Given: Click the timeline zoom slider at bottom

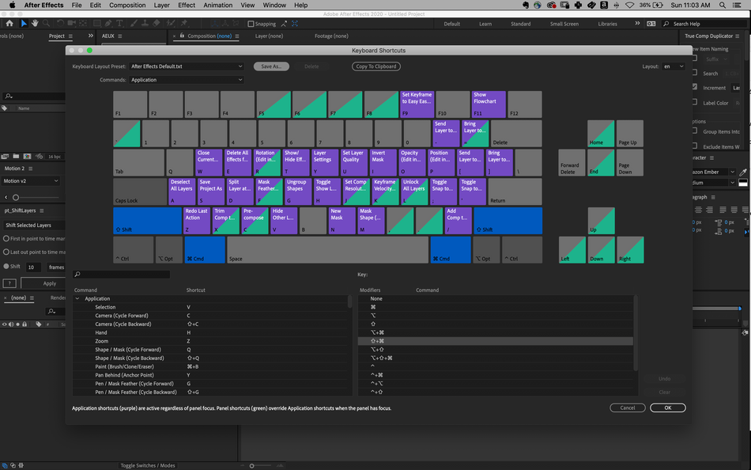Looking at the screenshot, I should coord(252,466).
